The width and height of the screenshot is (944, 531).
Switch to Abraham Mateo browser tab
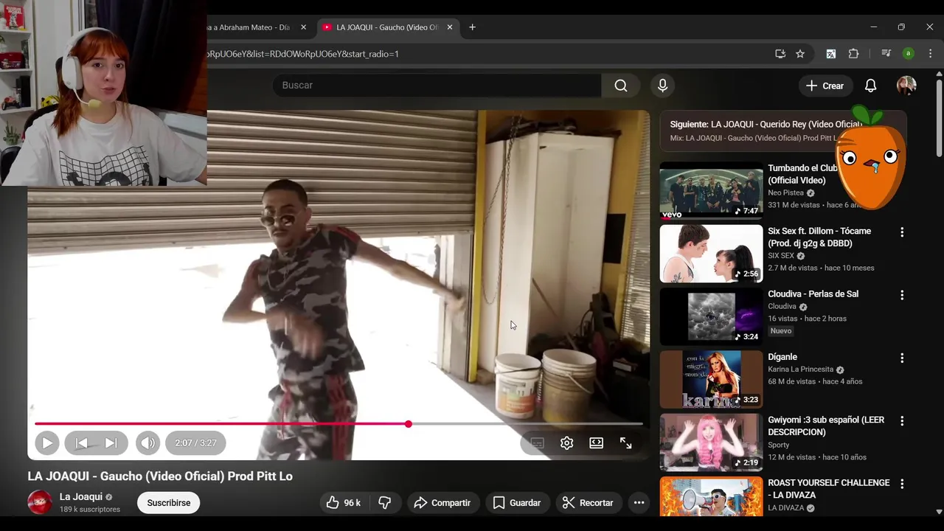click(248, 27)
